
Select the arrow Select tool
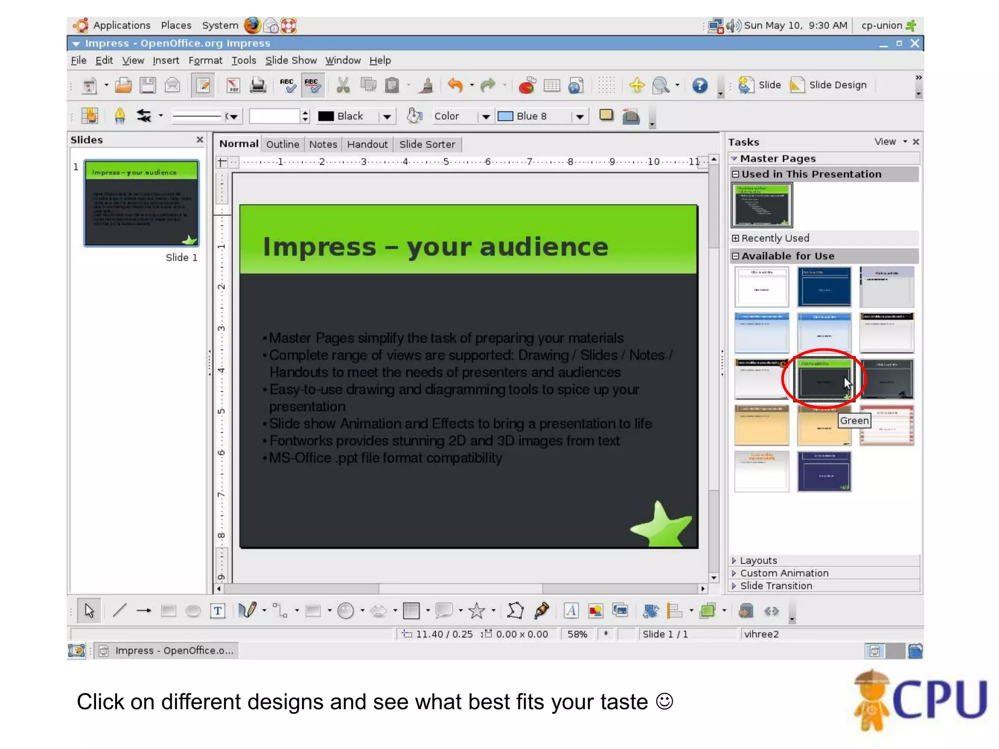[89, 611]
